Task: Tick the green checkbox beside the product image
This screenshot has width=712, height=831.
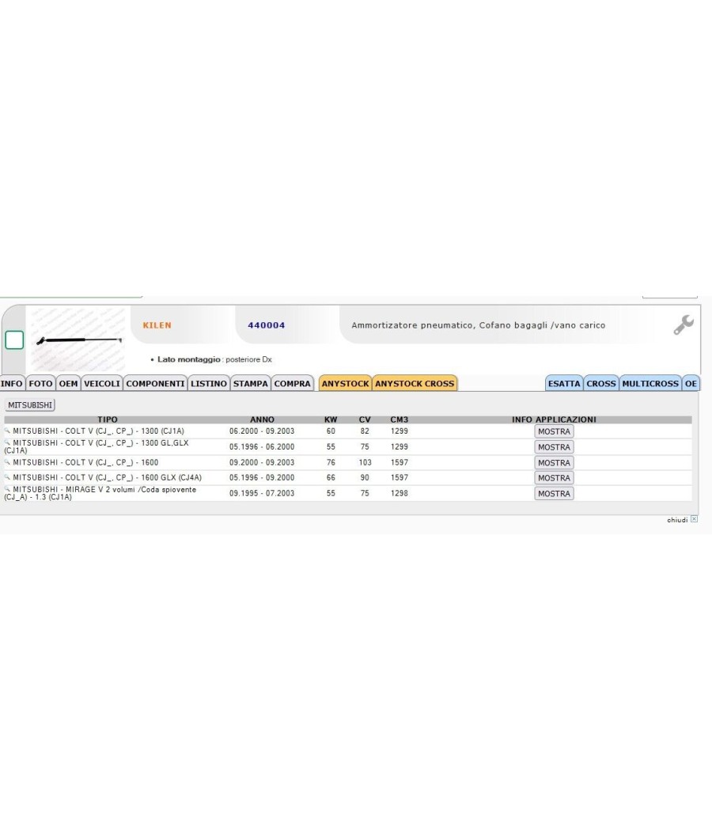Action: coord(14,340)
